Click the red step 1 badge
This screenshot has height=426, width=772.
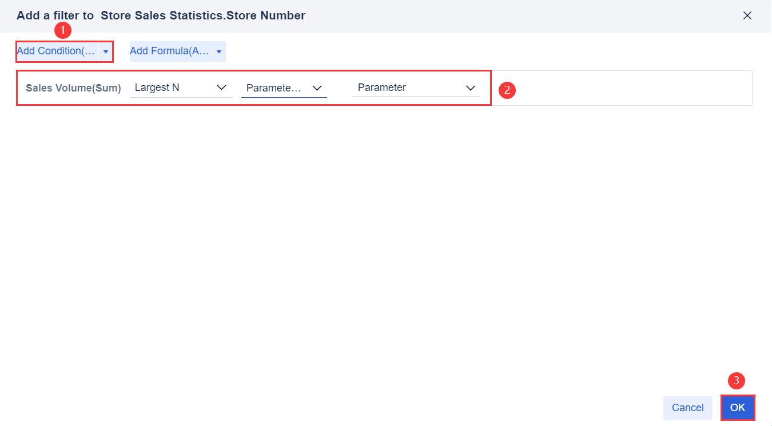point(63,30)
